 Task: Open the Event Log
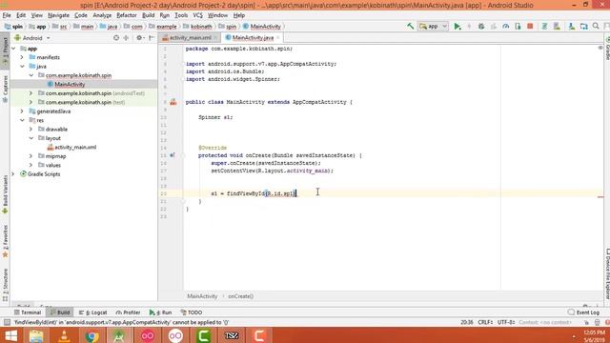583,313
